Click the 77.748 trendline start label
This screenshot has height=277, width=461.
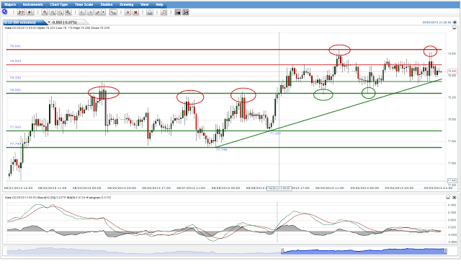pyautogui.click(x=222, y=150)
